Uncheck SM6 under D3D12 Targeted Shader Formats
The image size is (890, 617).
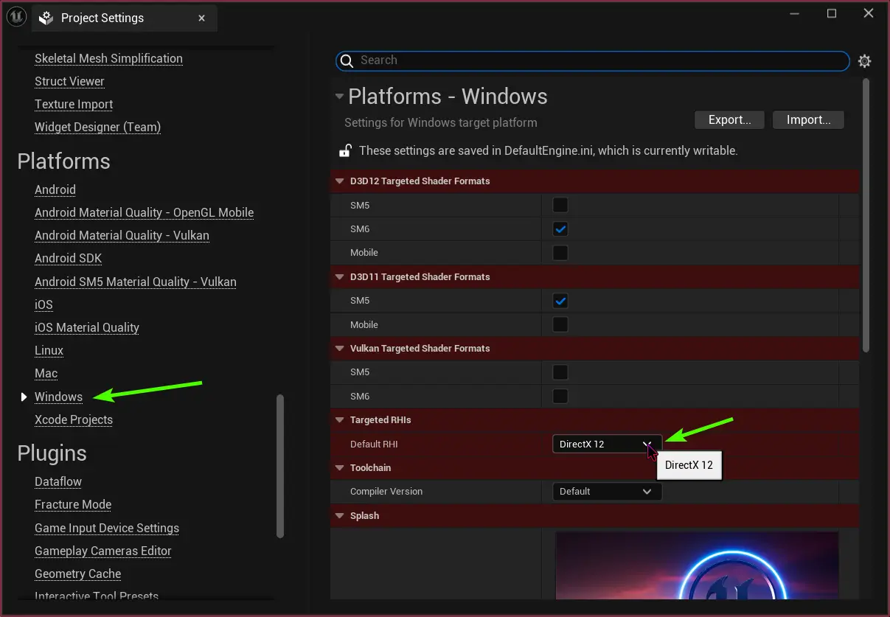click(x=560, y=229)
